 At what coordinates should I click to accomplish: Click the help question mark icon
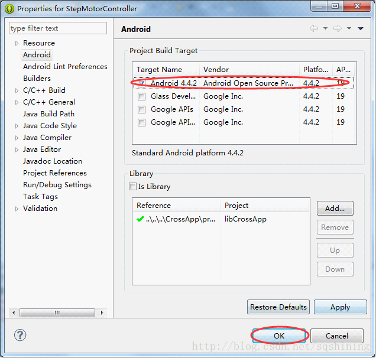tap(20, 335)
